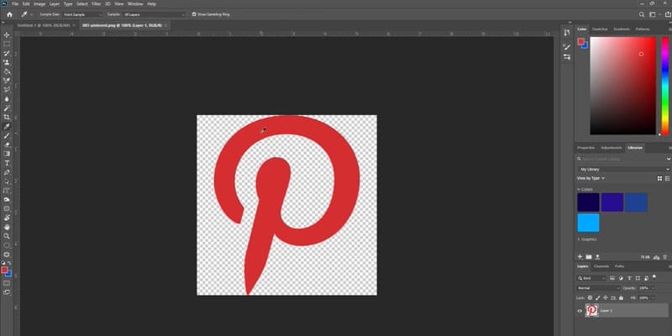Screen dimensions: 672x336
Task: Select the Move tool
Action: (7, 34)
